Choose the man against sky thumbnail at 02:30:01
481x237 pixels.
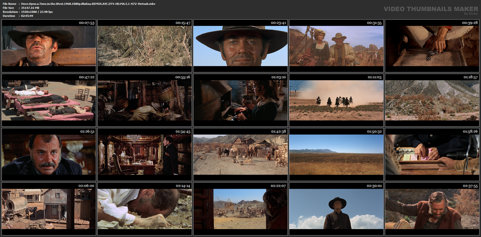tap(336, 208)
